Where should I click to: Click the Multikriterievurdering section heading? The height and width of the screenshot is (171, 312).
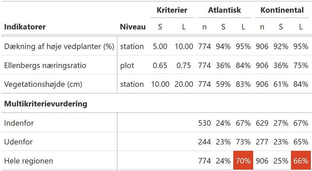pos(46,104)
